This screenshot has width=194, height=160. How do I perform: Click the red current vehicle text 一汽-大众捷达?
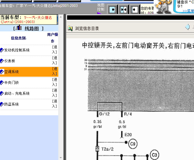38,18
